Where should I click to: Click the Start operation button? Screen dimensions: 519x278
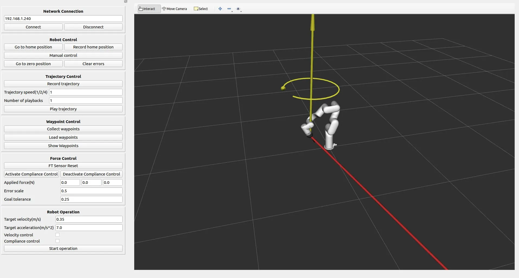[x=63, y=249]
